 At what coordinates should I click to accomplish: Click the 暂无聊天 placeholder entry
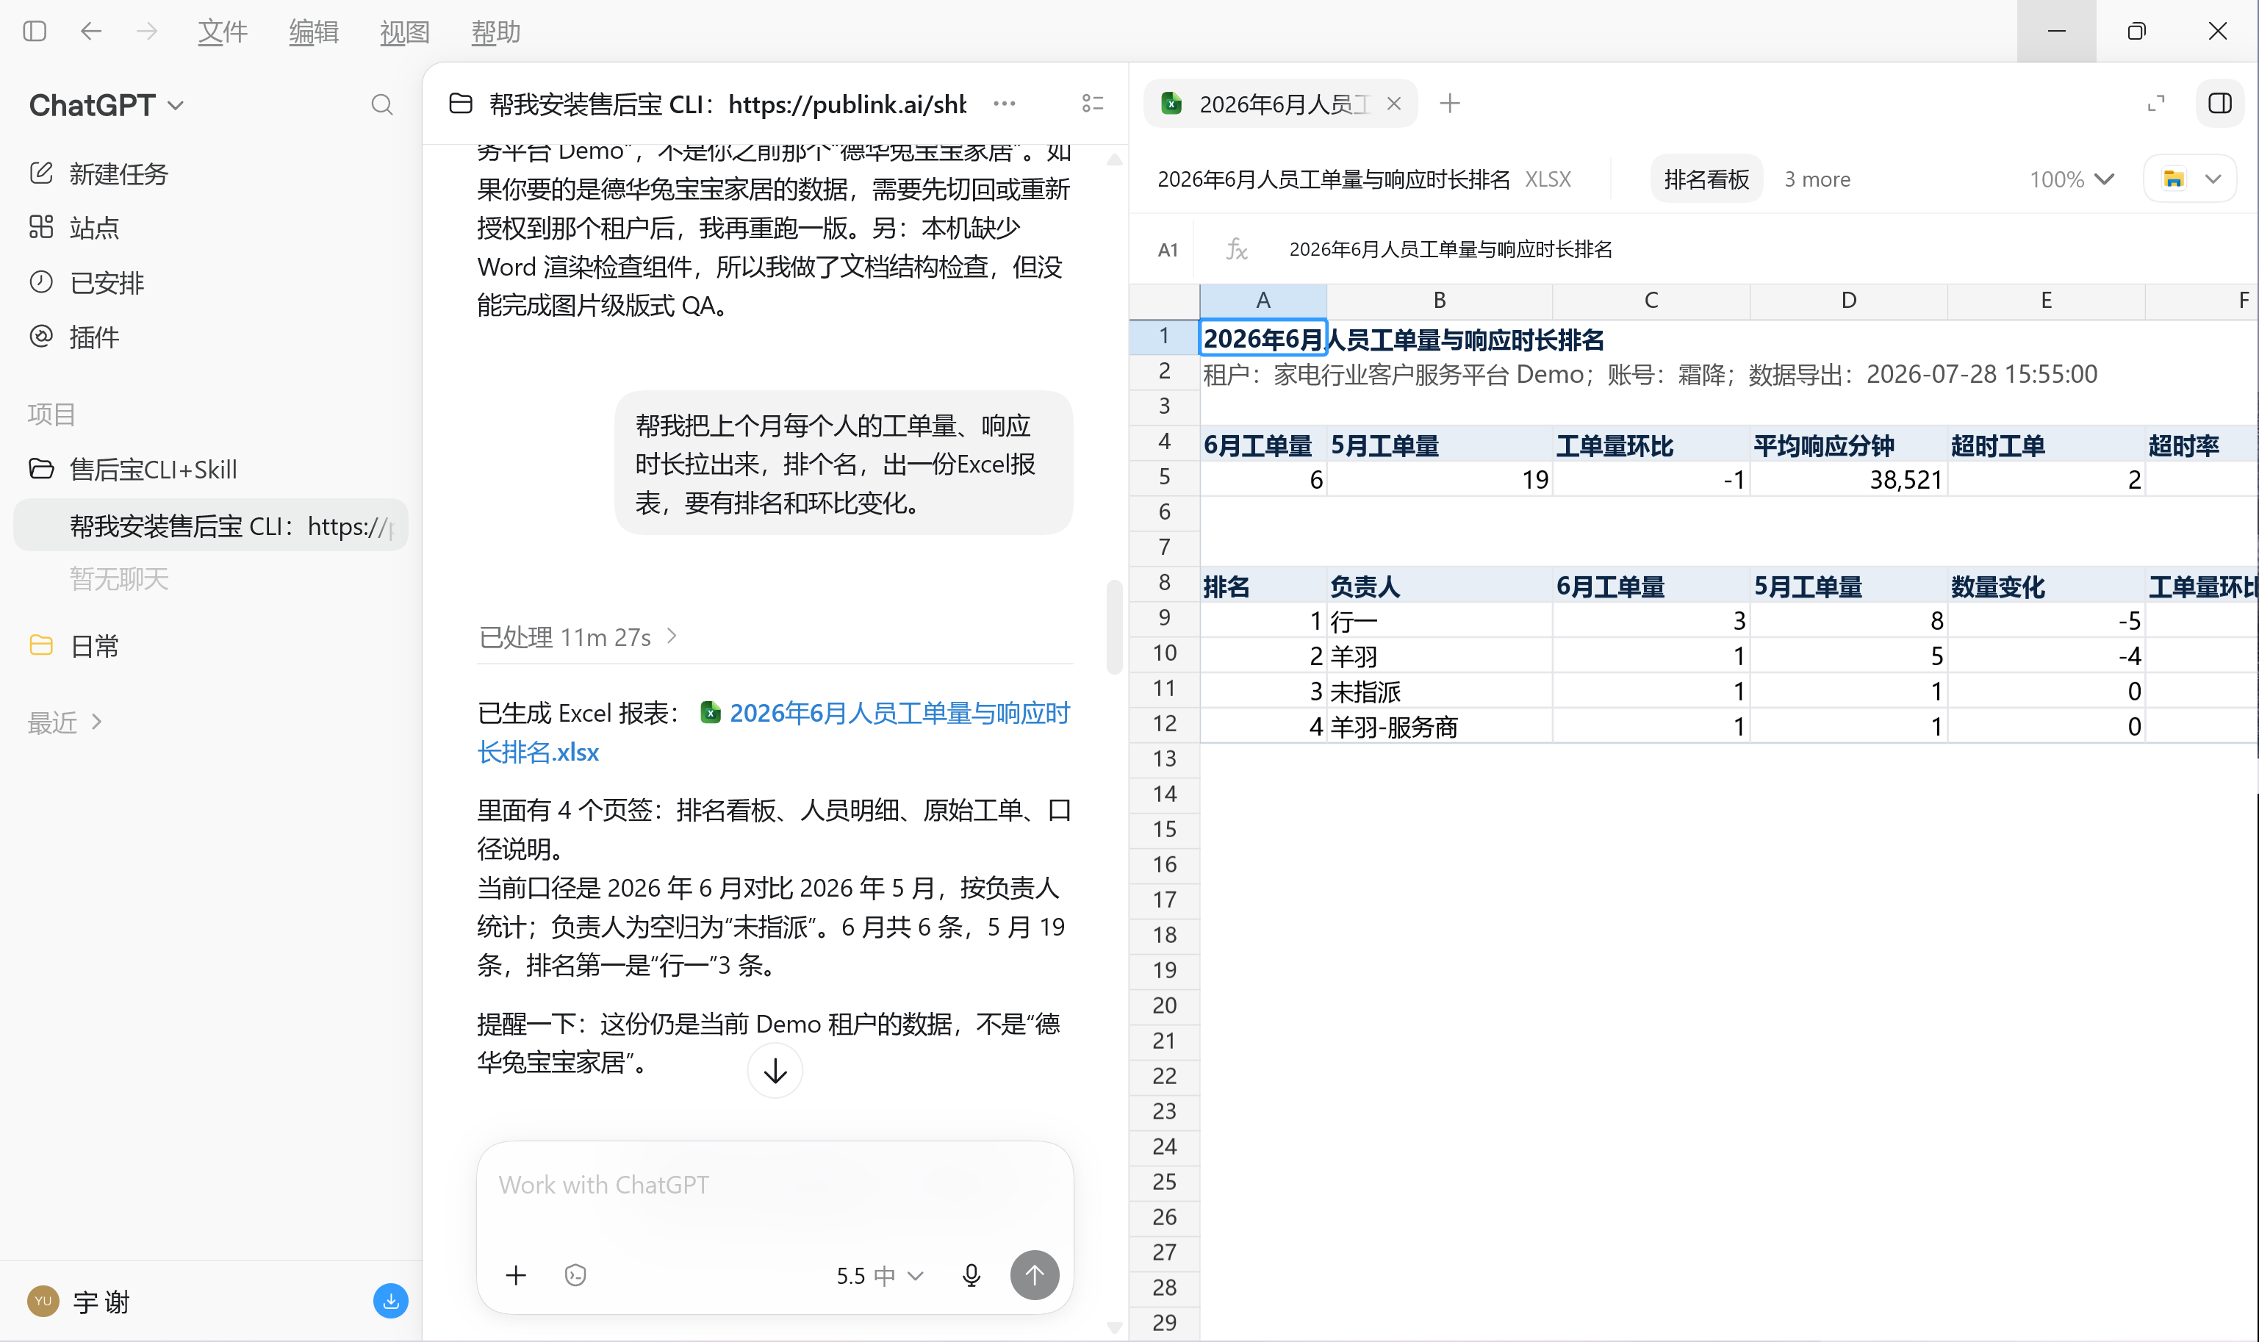(x=119, y=578)
